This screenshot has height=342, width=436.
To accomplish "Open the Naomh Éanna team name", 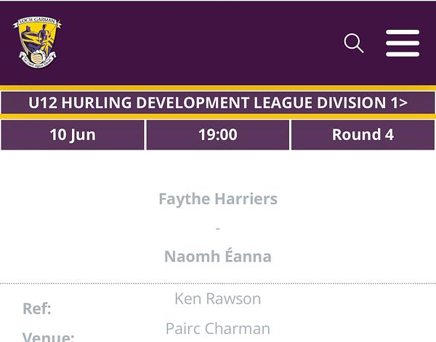I will coord(218,256).
